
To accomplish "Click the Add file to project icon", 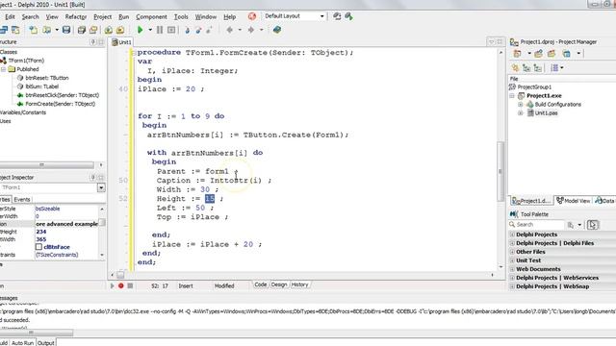I will (109, 30).
